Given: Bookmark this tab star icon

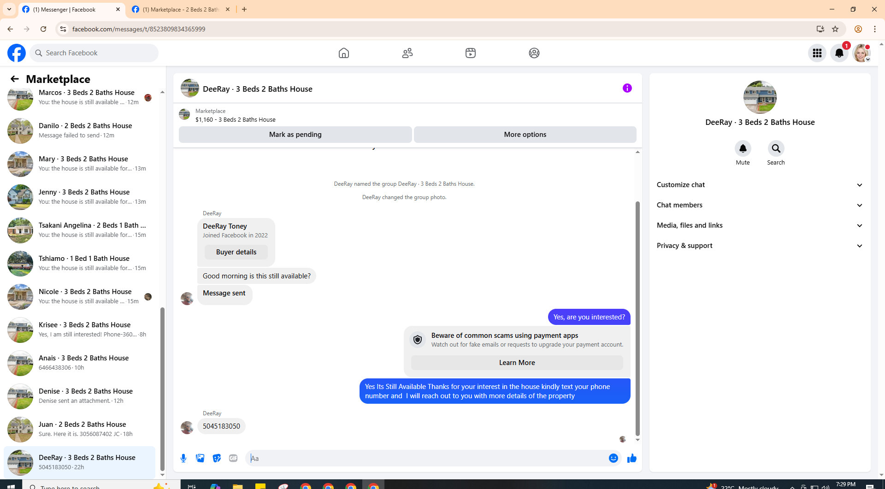Looking at the screenshot, I should pyautogui.click(x=835, y=29).
